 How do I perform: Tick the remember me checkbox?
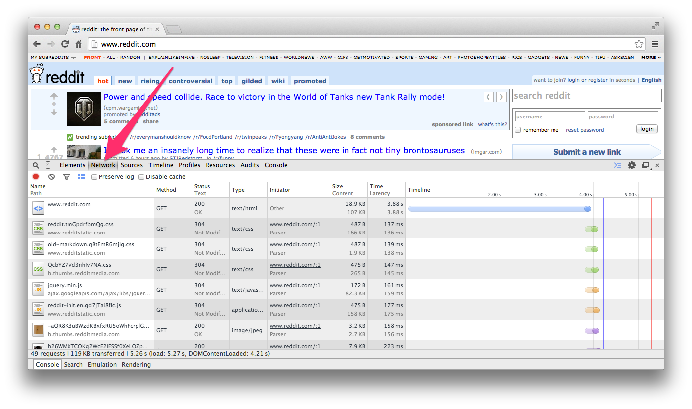pyautogui.click(x=518, y=130)
